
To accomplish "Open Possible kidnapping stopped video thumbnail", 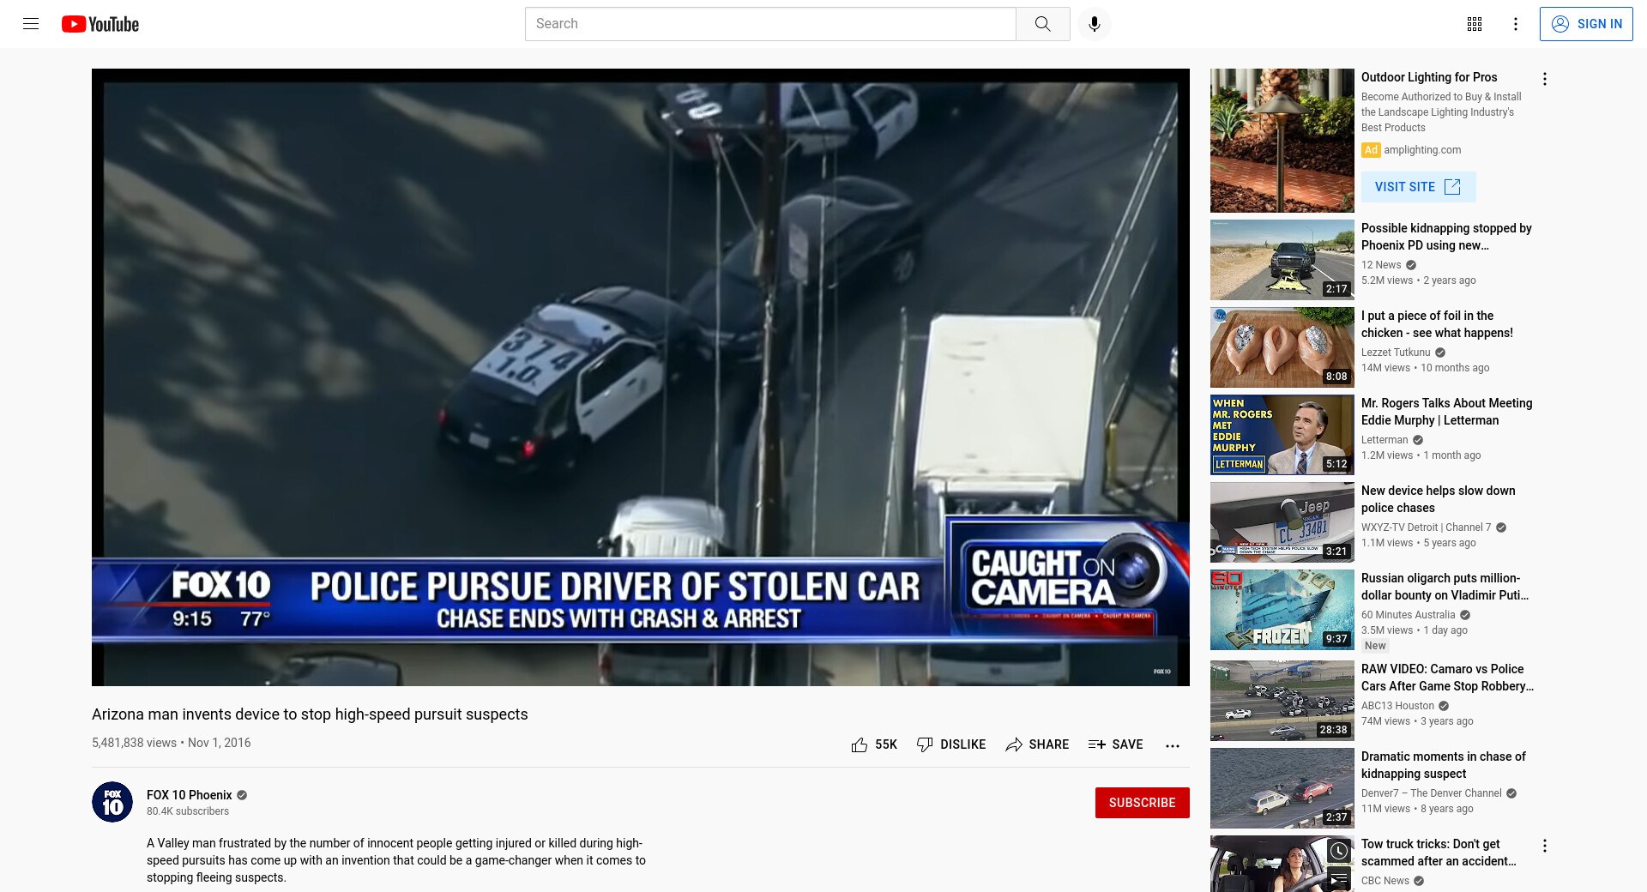I will point(1282,260).
